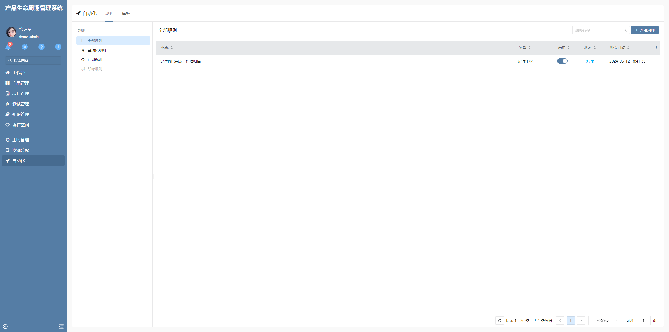Image resolution: width=669 pixels, height=332 pixels.
Task: Click the help question mark icon
Action: [x=42, y=47]
